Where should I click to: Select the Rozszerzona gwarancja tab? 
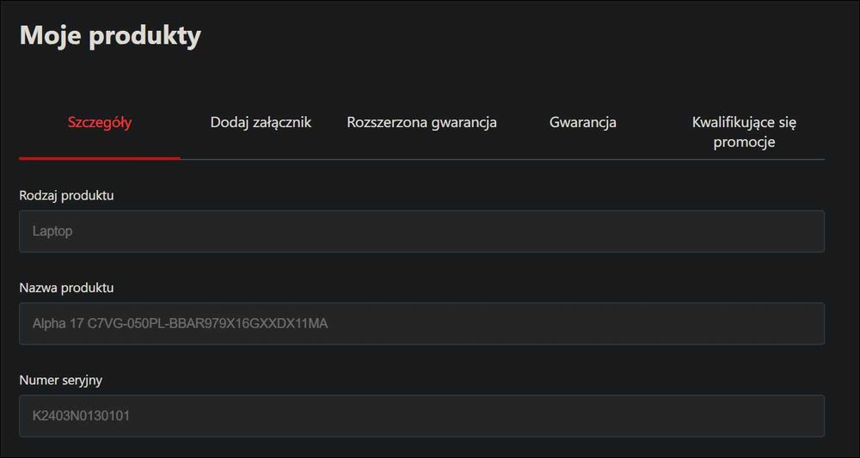pos(421,122)
